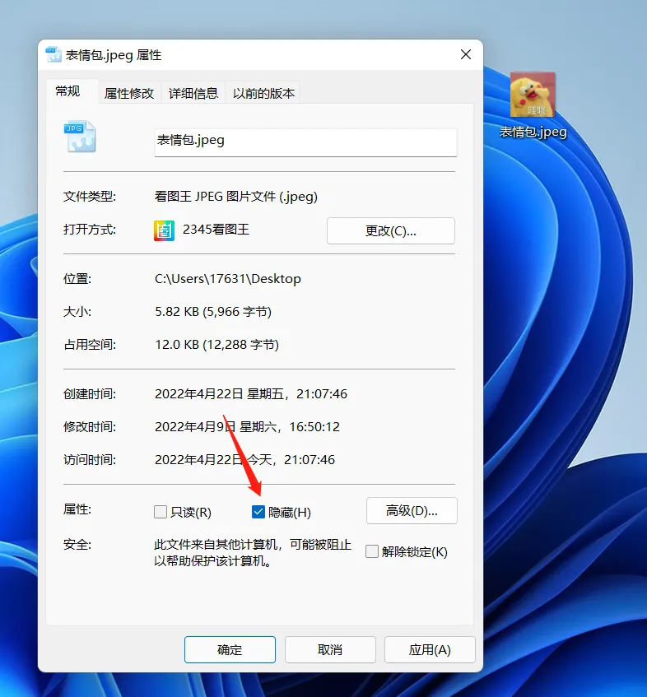Image resolution: width=647 pixels, height=697 pixels.
Task: Uncheck the 隐藏(H) checkbox
Action: tap(258, 512)
